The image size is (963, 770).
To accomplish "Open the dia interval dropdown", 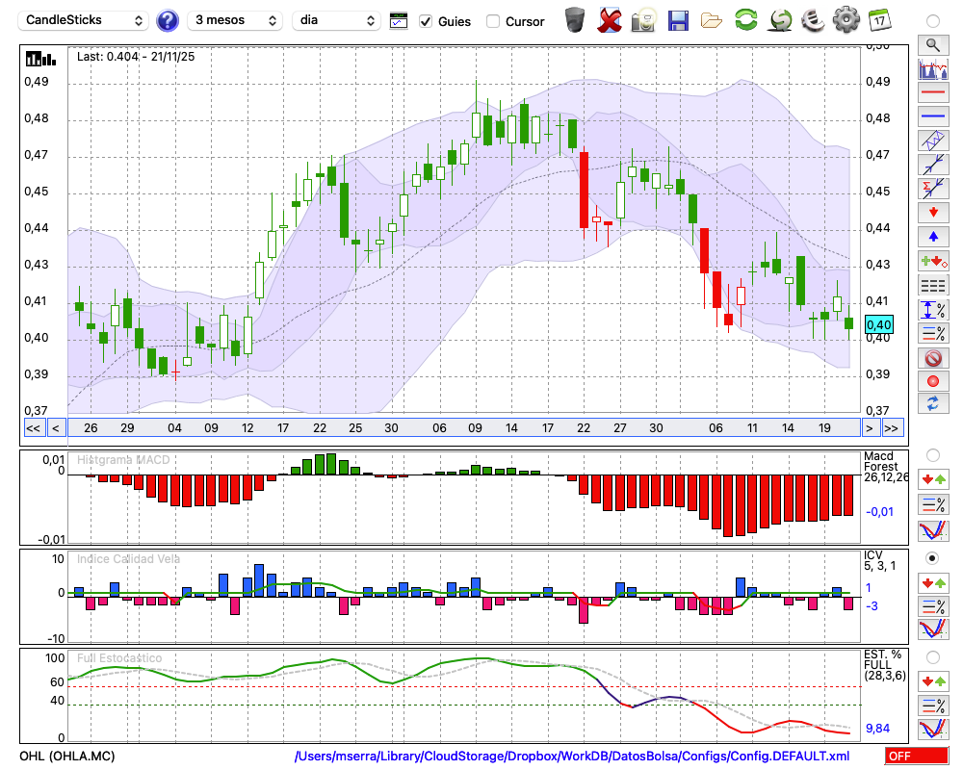I will pyautogui.click(x=338, y=20).
